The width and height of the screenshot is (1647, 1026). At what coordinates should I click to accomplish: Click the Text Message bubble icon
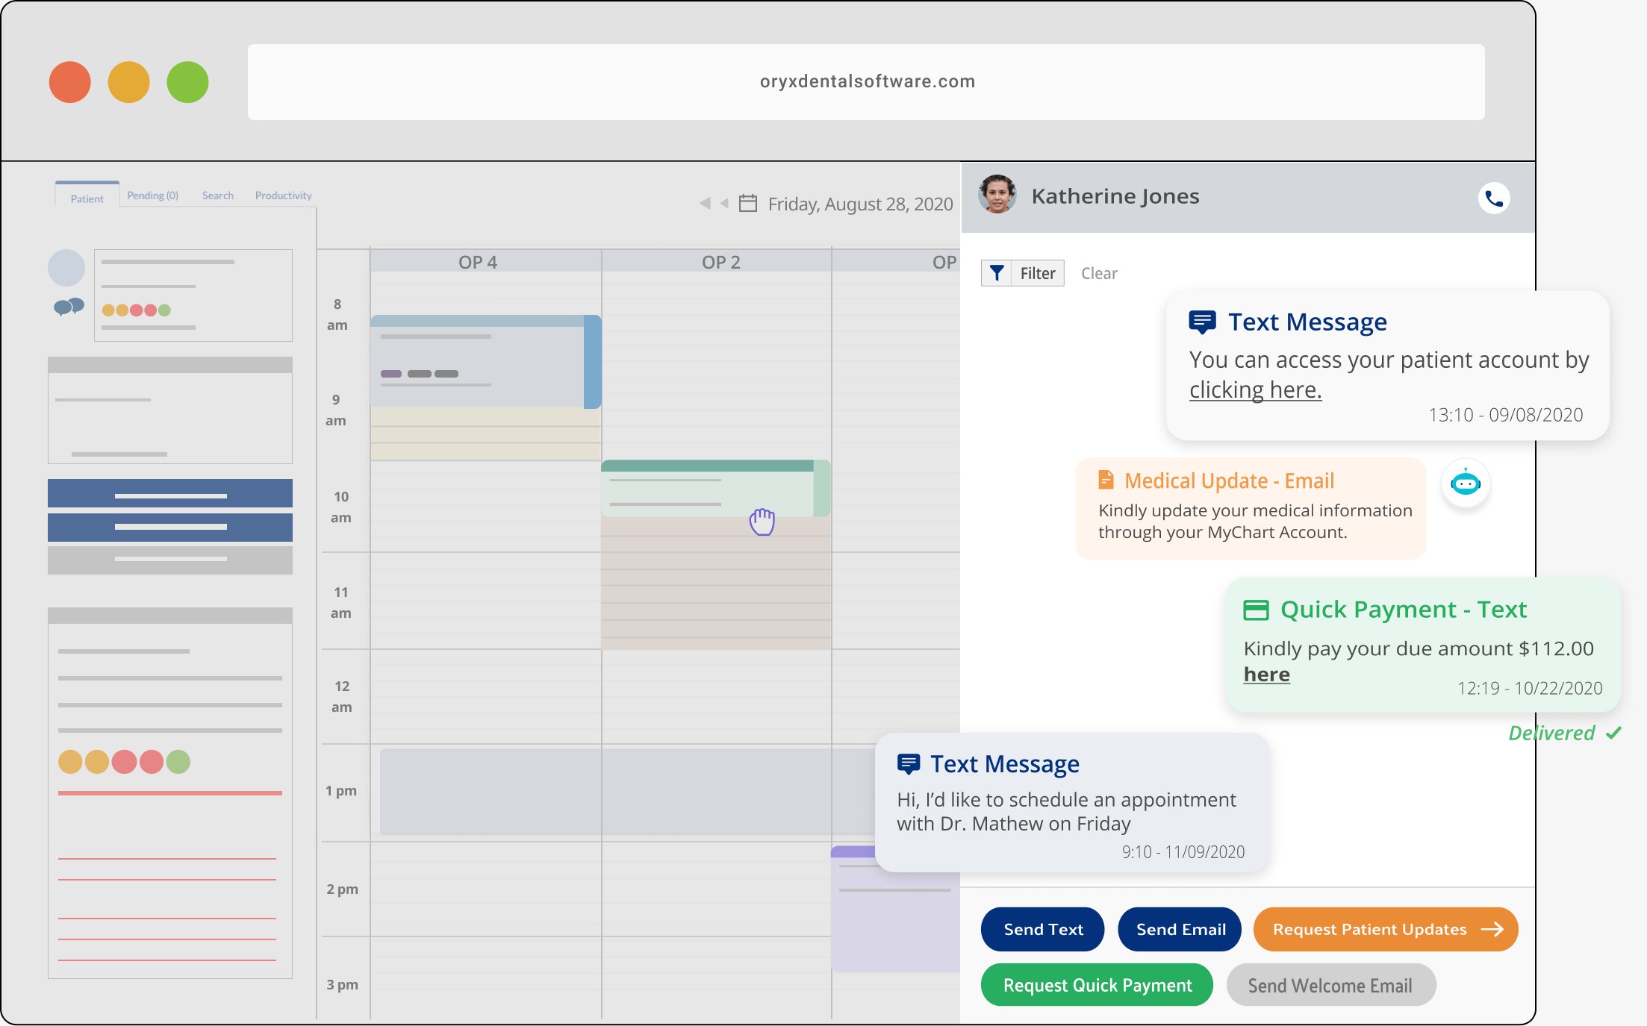tap(1202, 321)
